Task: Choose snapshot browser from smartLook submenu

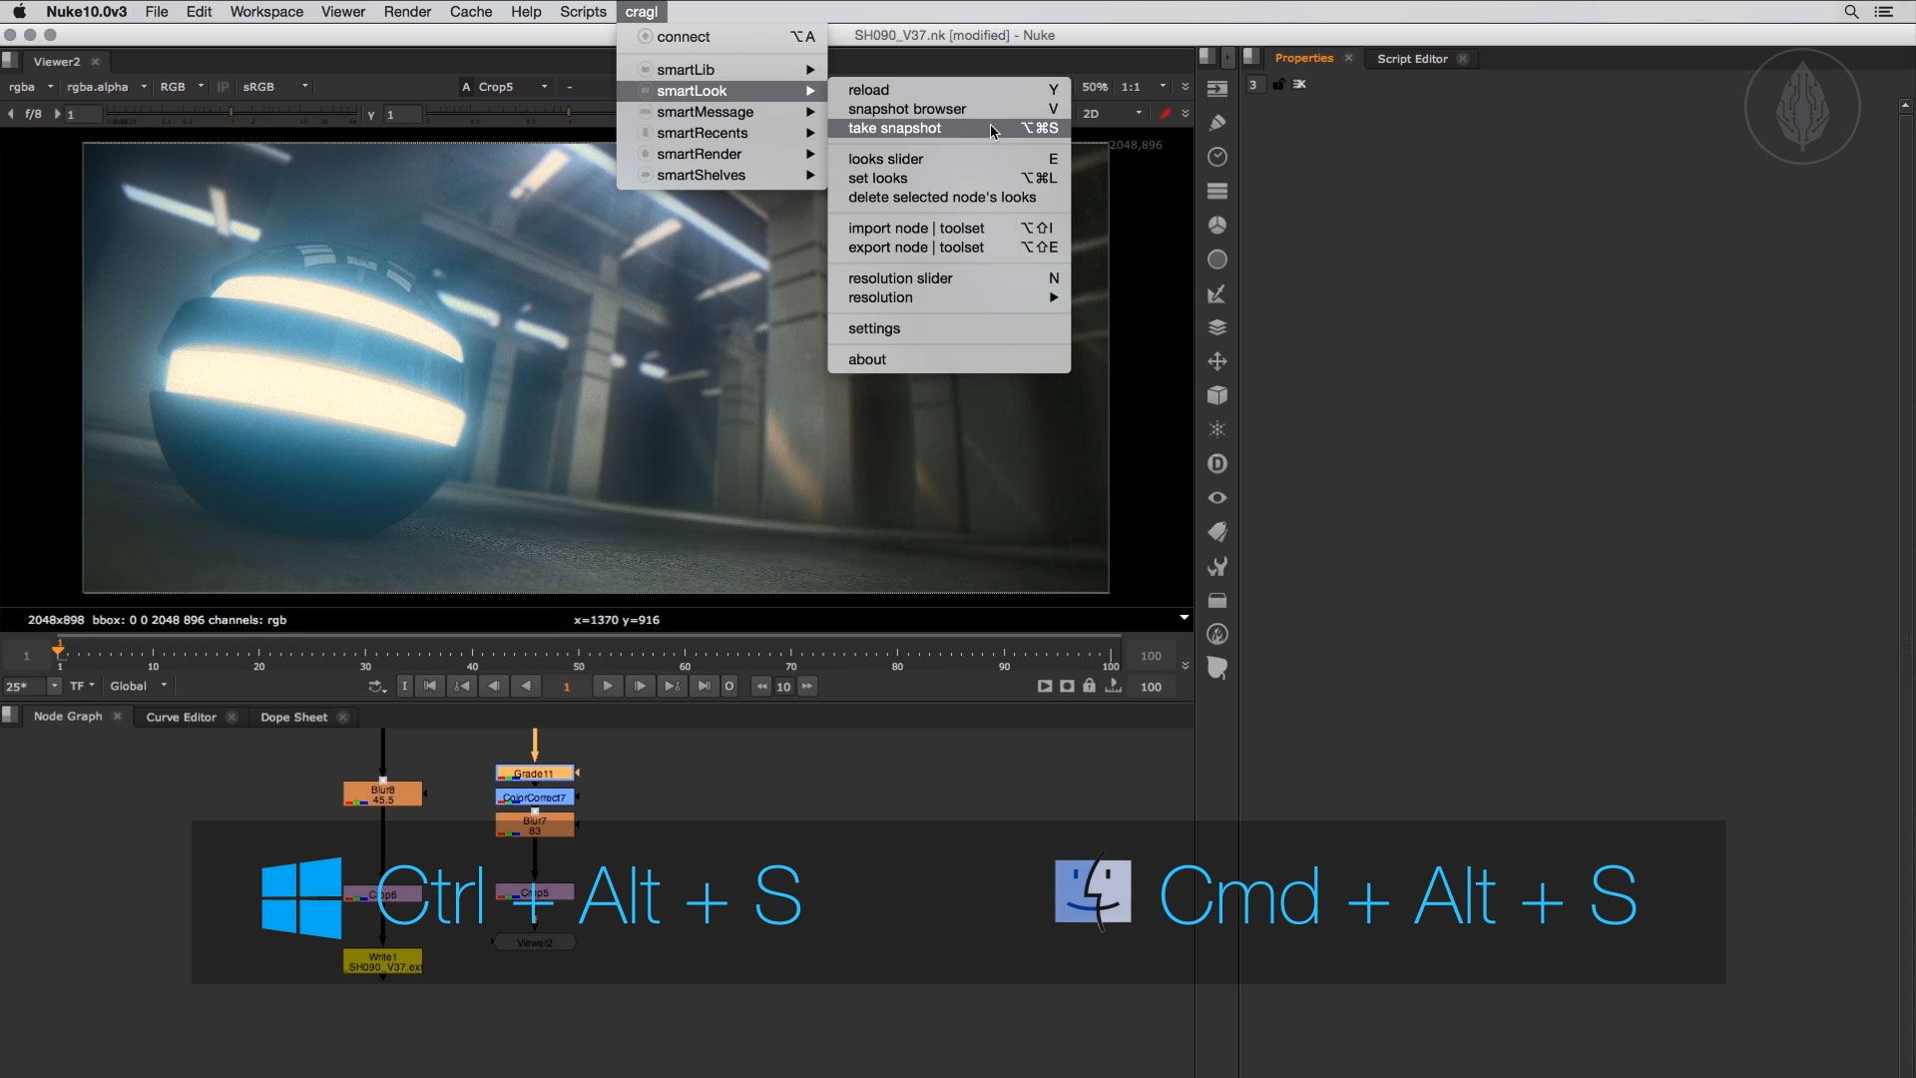Action: pos(948,109)
